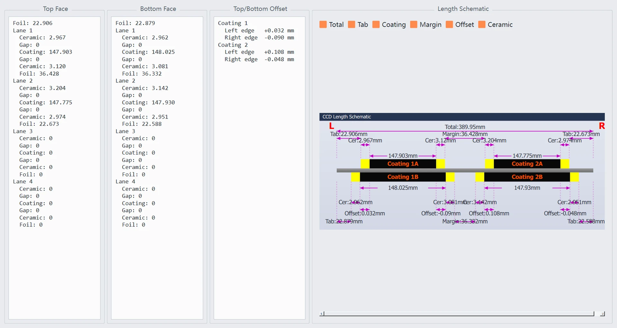Select 'Coating: 147.903' in Top Face
The image size is (617, 328).
[46, 52]
